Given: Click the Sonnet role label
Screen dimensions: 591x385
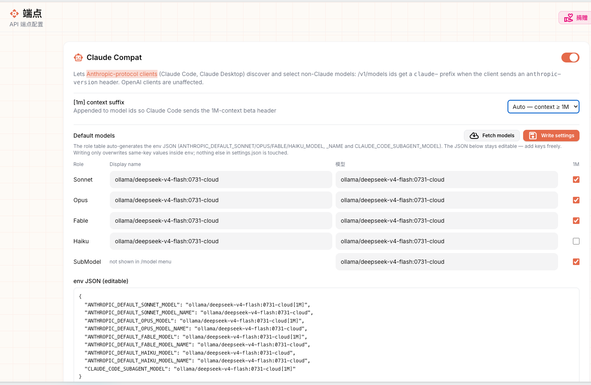Looking at the screenshot, I should click(83, 180).
